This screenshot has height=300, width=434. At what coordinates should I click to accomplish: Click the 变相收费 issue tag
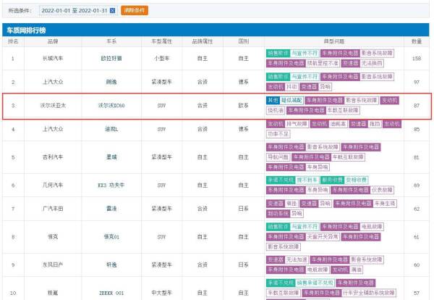pos(357,180)
